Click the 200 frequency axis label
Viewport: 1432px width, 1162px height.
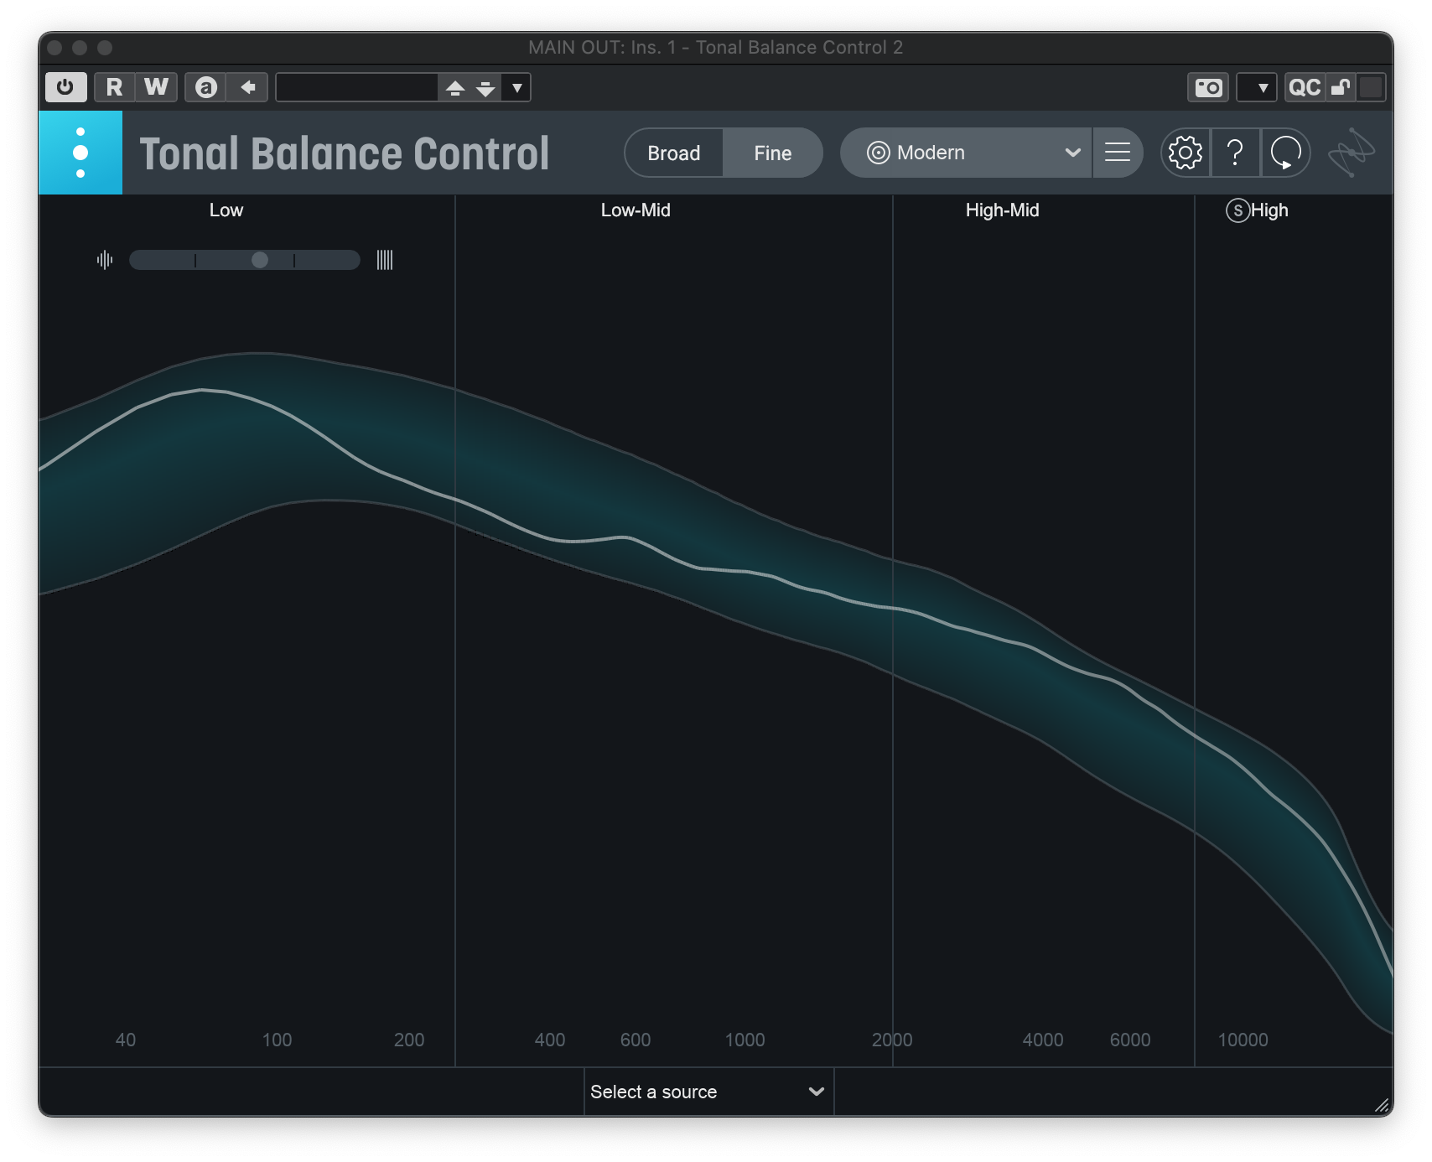coord(409,1040)
